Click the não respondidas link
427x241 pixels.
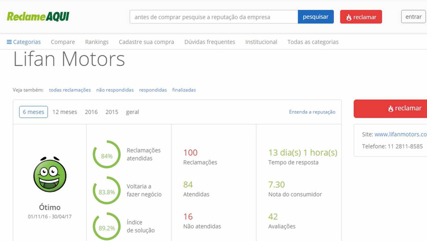pos(115,90)
